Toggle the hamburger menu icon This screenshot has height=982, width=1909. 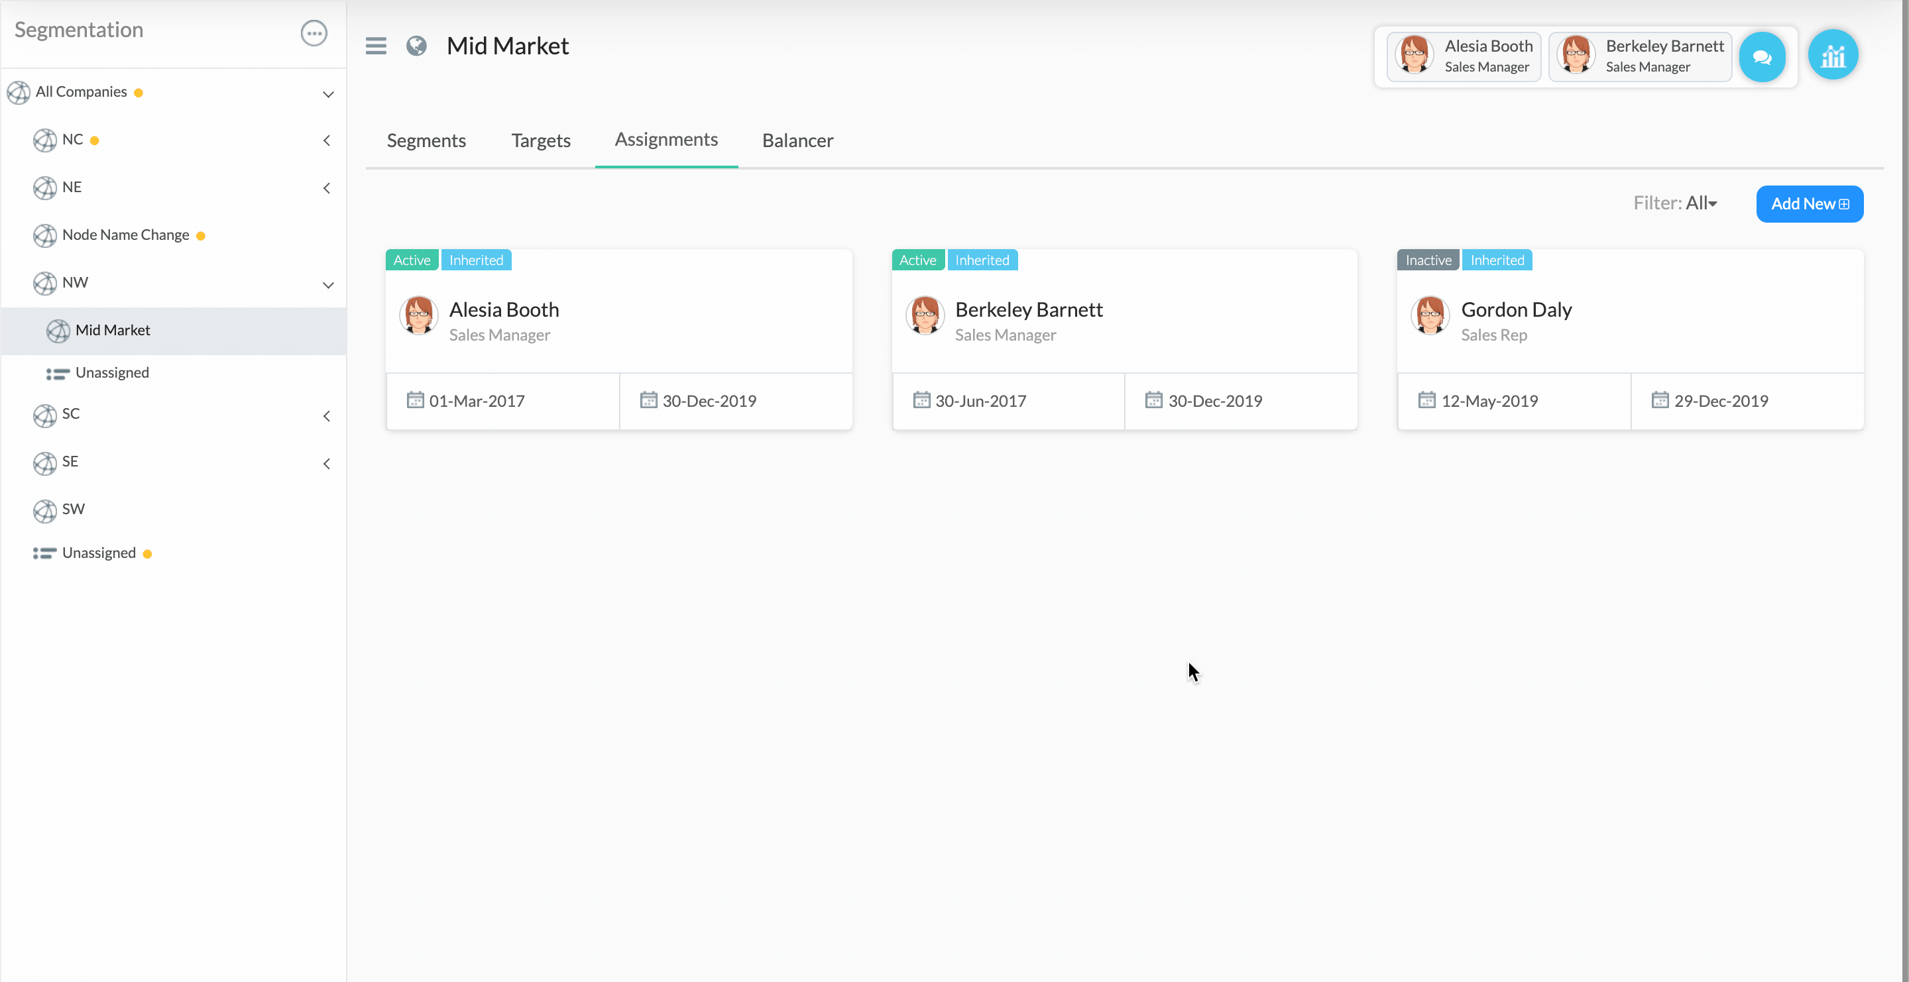point(376,46)
